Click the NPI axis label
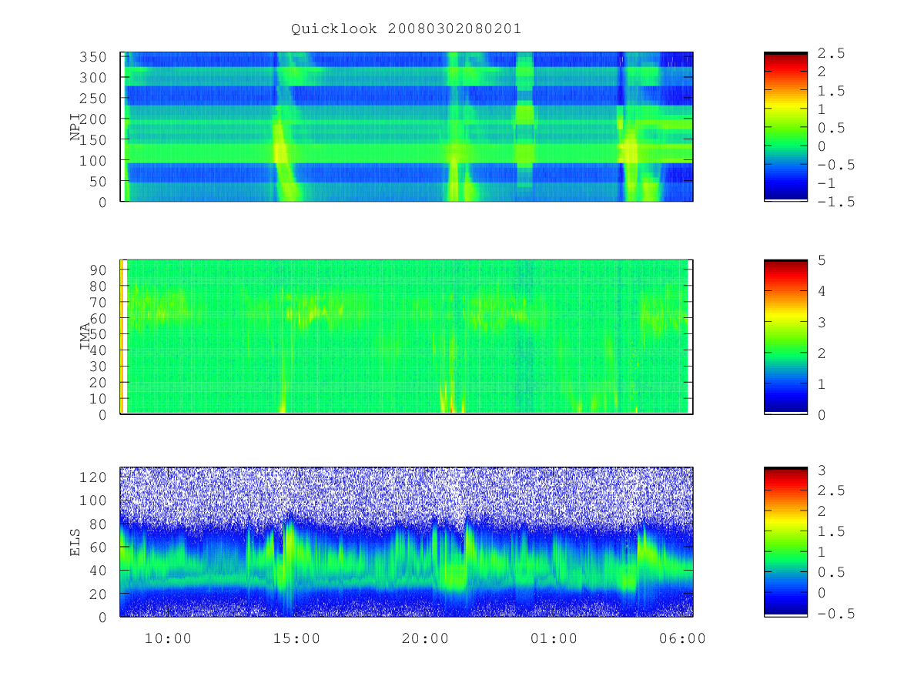924x693 pixels. click(x=75, y=127)
